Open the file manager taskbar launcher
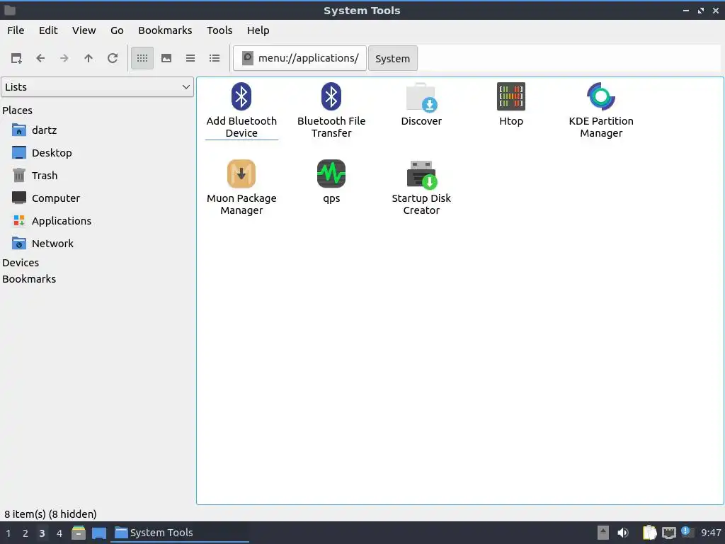Viewport: 725px width, 544px height. click(x=79, y=533)
